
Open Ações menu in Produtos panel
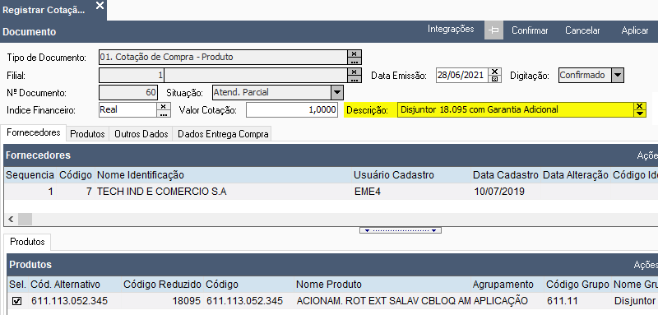646,265
